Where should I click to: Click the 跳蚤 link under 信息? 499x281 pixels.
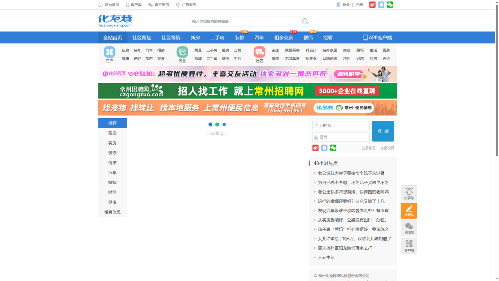click(x=198, y=50)
